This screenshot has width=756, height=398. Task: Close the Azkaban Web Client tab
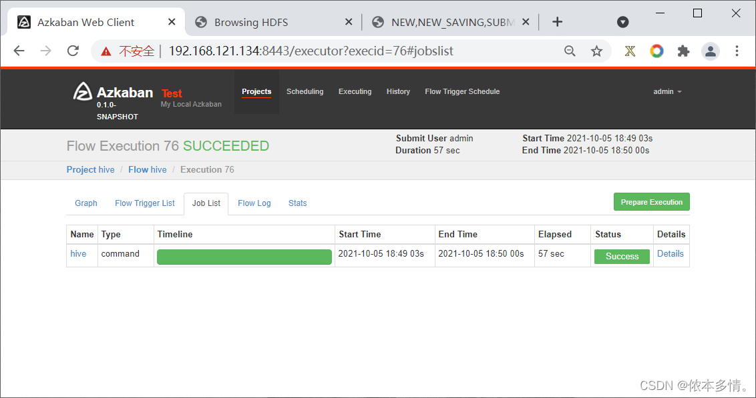click(x=172, y=21)
